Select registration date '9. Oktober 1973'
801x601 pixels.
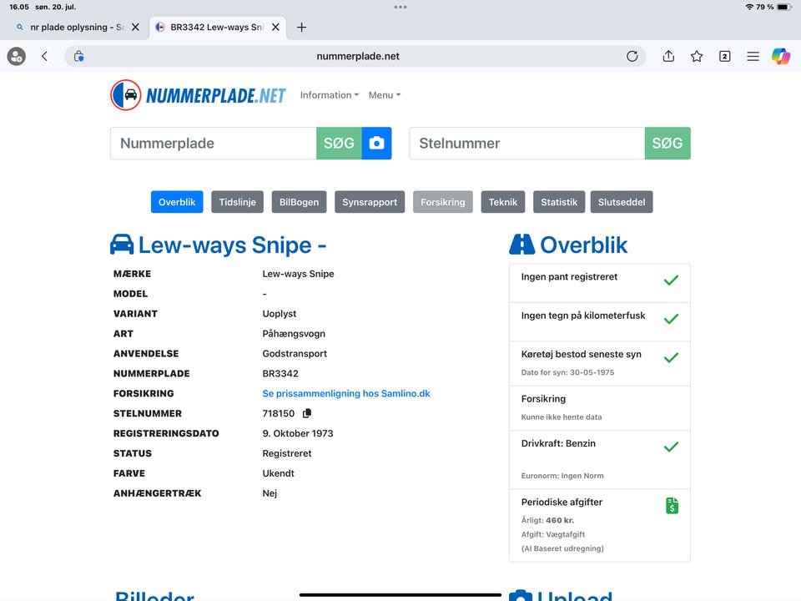point(298,433)
